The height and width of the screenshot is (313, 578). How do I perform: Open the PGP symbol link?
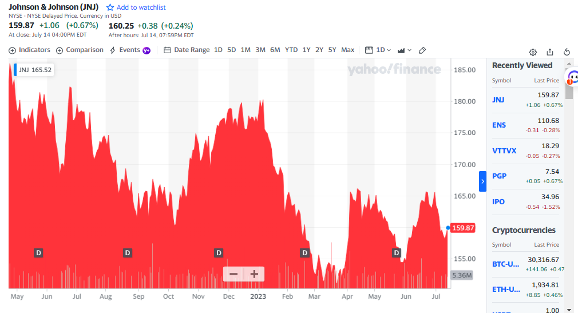pos(500,176)
